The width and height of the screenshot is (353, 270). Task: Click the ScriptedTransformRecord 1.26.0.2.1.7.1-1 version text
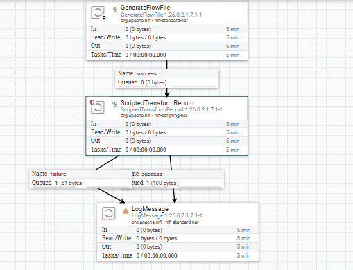(171, 109)
